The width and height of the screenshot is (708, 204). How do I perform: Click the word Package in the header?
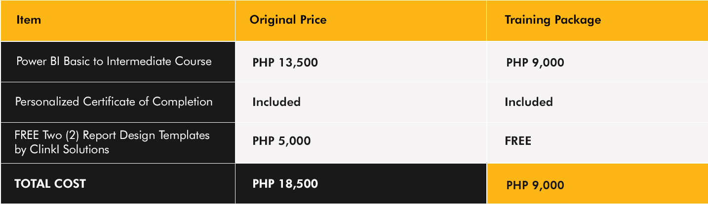pyautogui.click(x=577, y=20)
